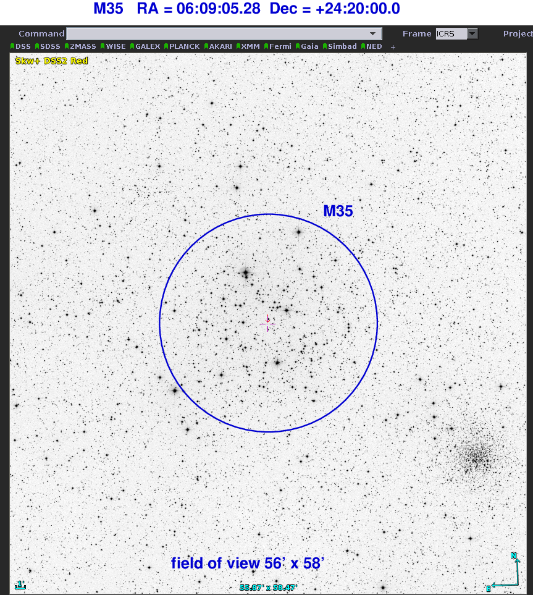
Task: Select the GALEX bookmark
Action: click(145, 46)
